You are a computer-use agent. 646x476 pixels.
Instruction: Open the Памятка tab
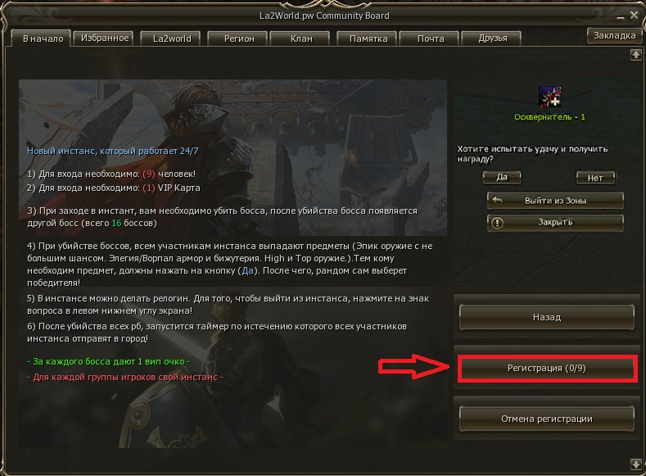(368, 39)
